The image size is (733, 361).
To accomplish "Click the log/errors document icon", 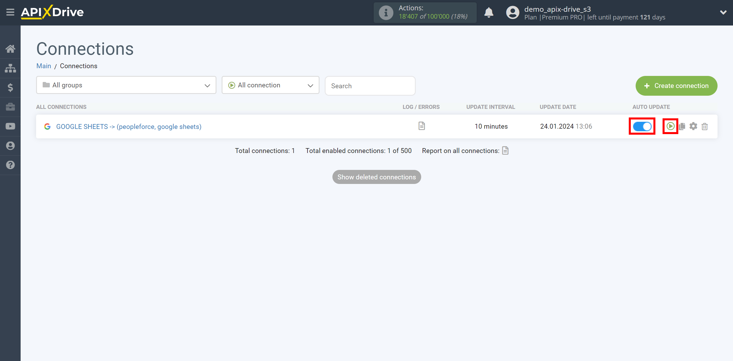I will tap(421, 126).
